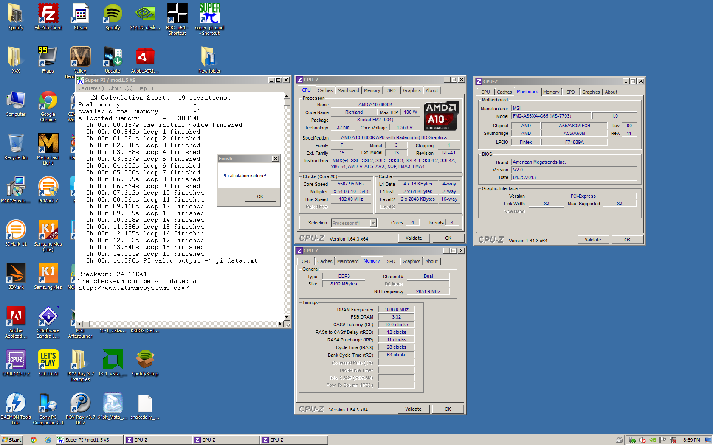The width and height of the screenshot is (713, 445).
Task: Click Validate in the CPU tab CPU-Z window
Action: coord(414,238)
